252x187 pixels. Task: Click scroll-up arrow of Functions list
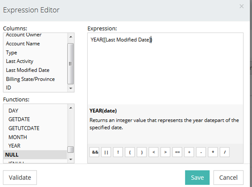pos(71,108)
